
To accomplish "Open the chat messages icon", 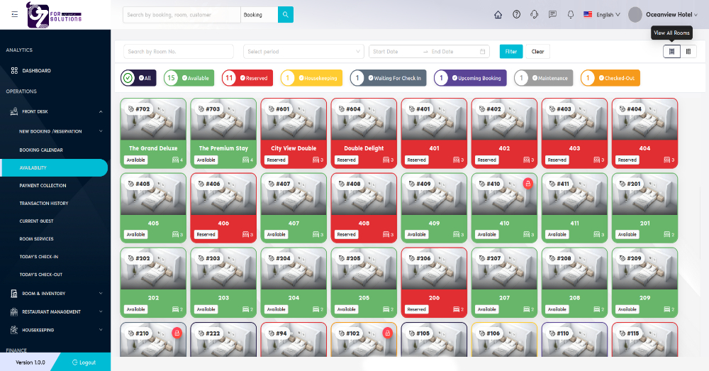I will click(x=552, y=14).
